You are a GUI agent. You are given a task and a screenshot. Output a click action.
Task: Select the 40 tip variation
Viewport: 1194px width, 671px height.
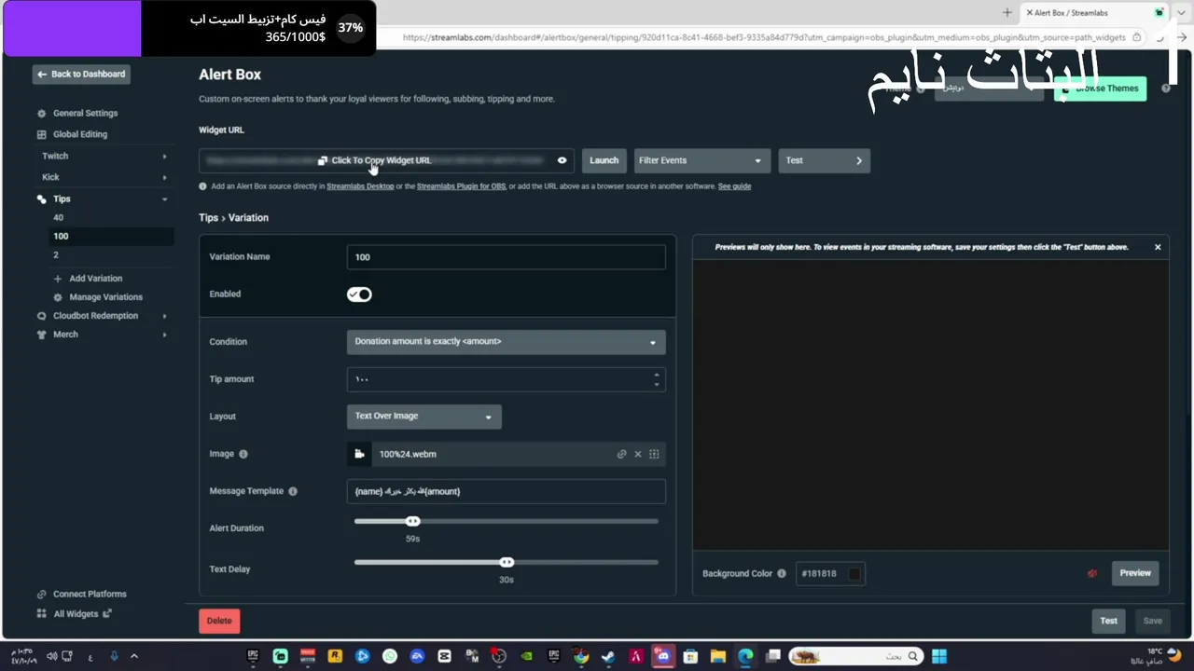tap(58, 217)
